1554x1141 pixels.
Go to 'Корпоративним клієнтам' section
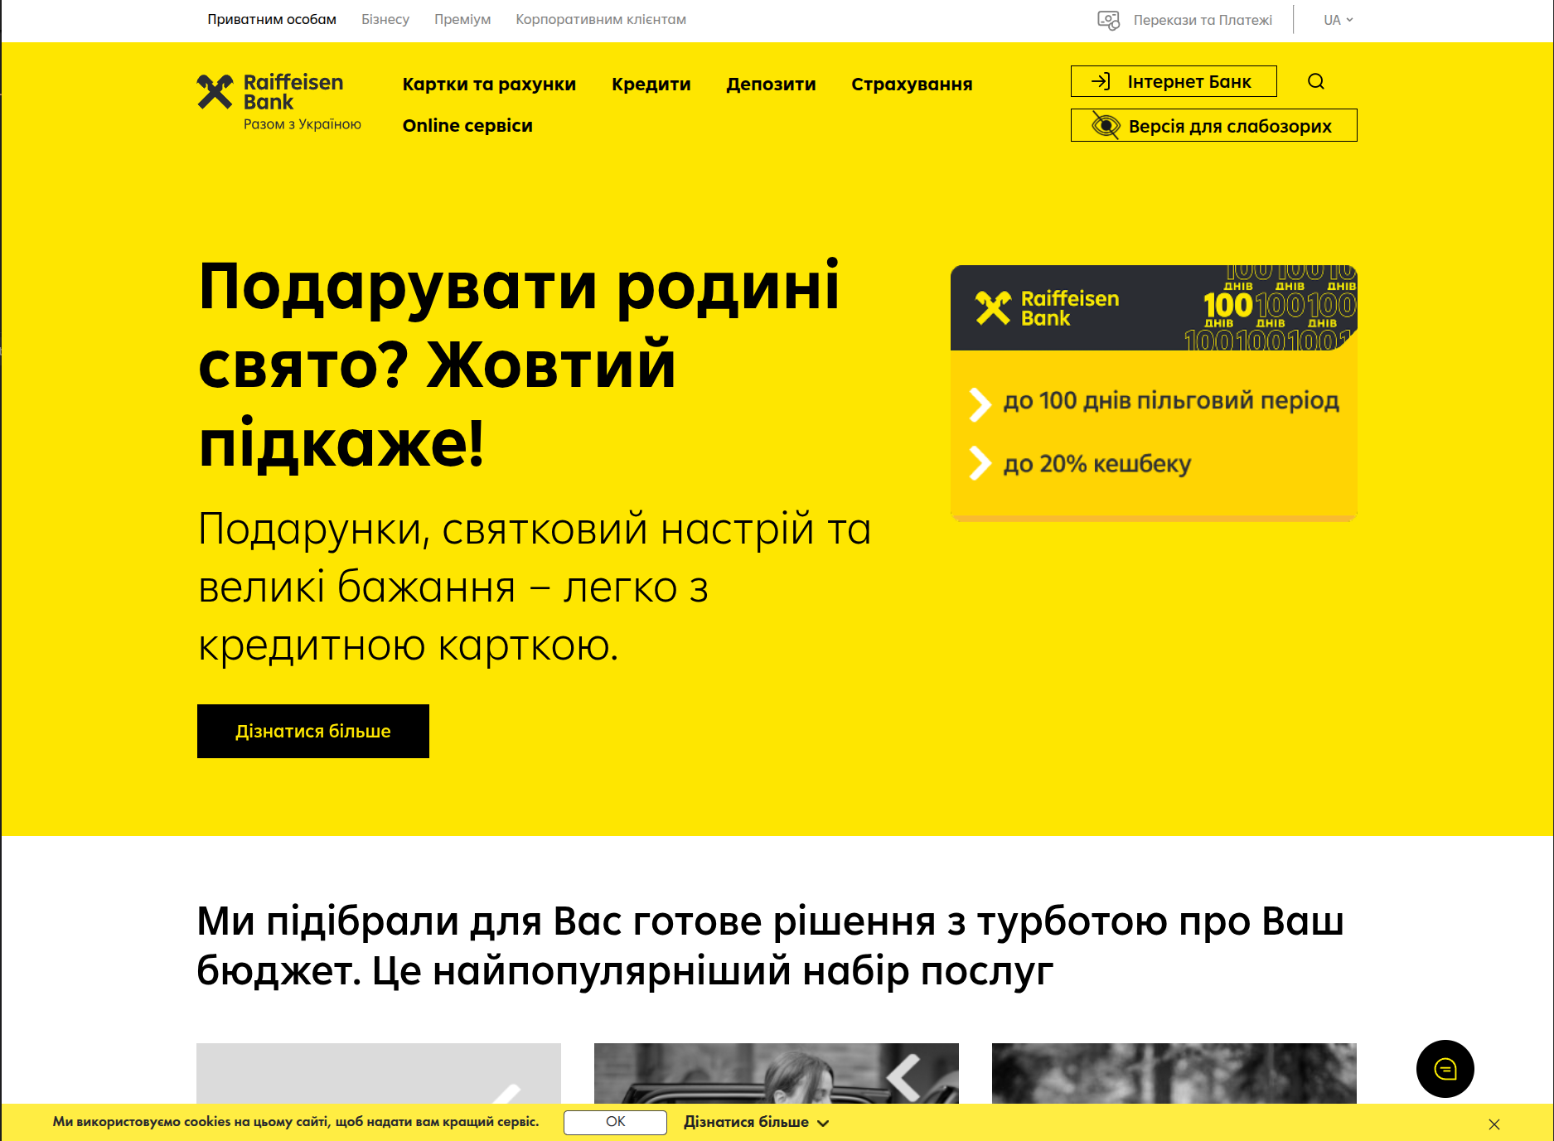(601, 20)
